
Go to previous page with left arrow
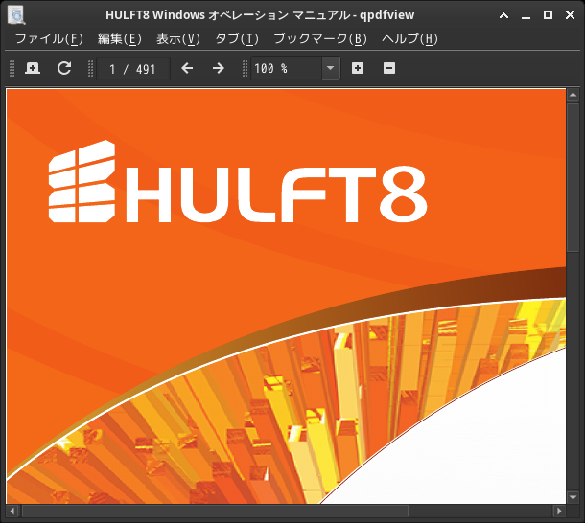pos(187,68)
